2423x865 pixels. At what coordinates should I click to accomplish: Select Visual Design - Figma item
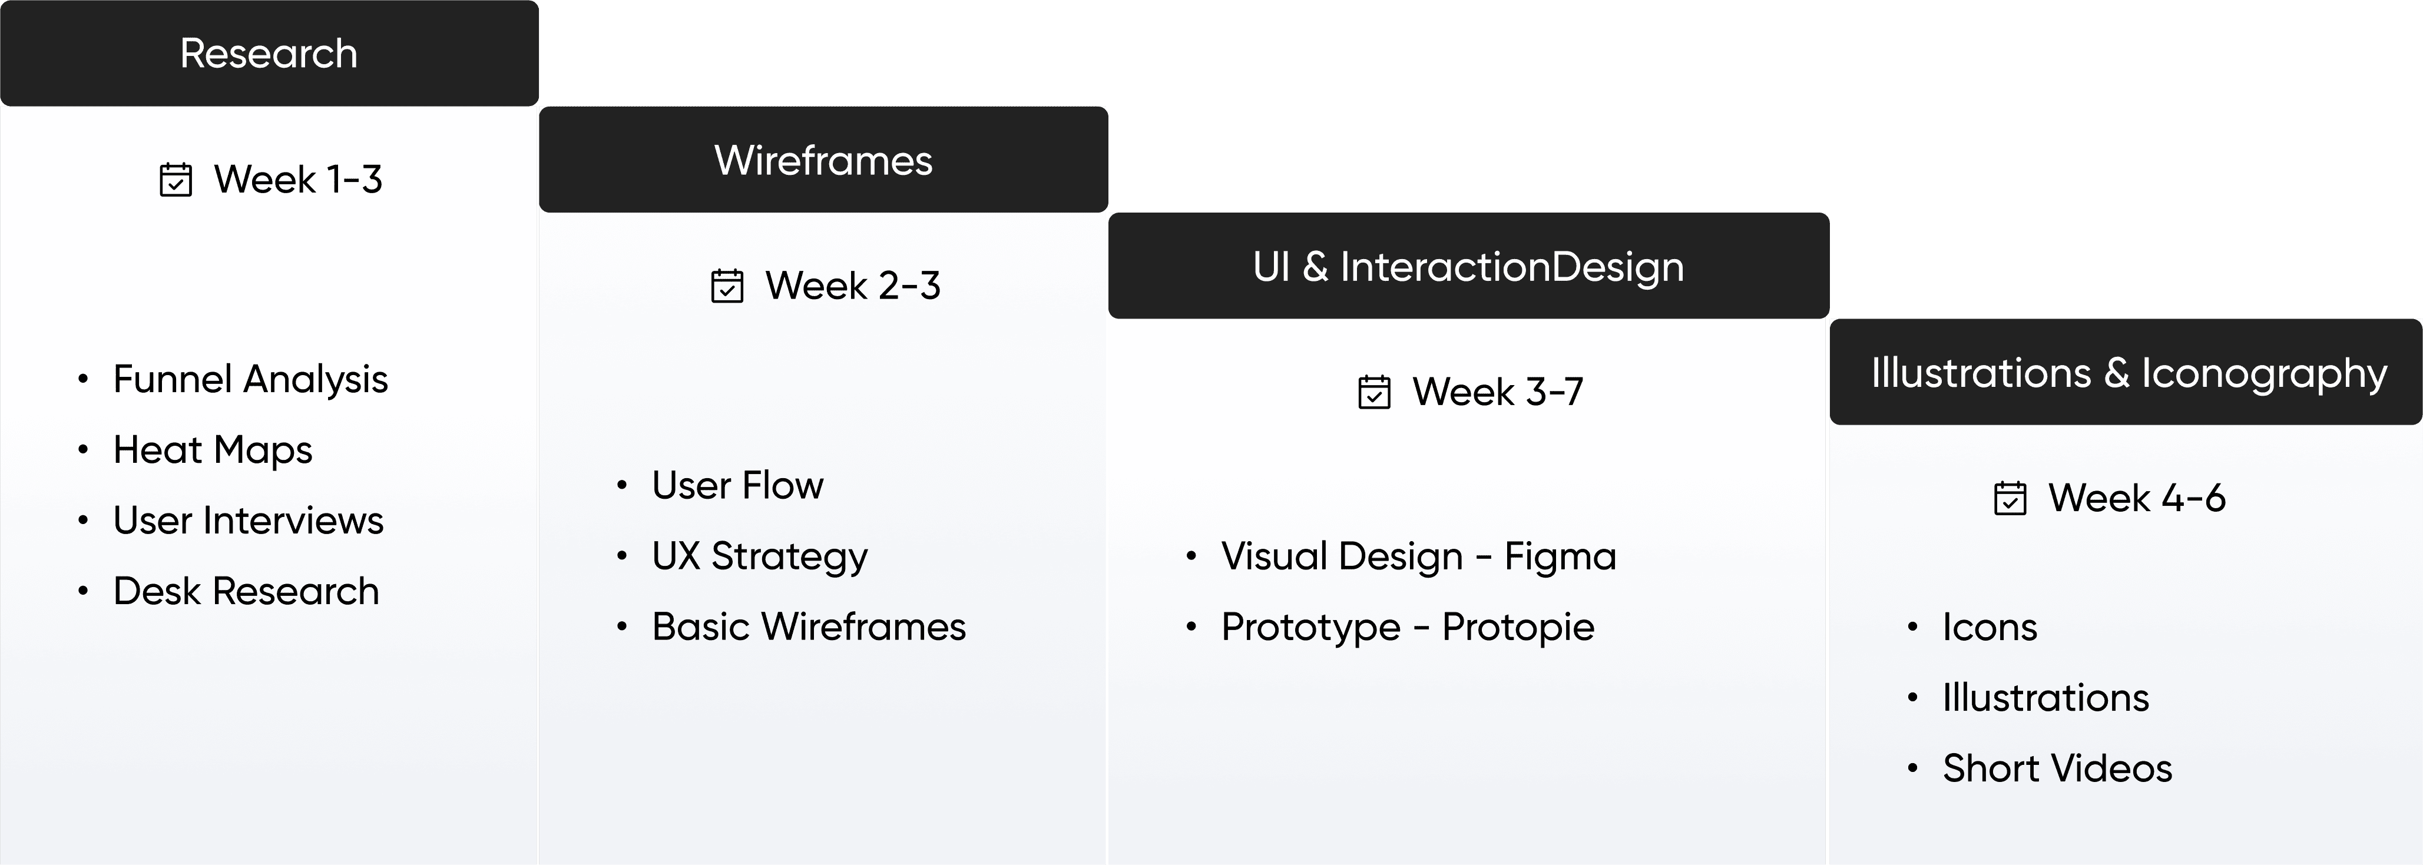pyautogui.click(x=1418, y=556)
